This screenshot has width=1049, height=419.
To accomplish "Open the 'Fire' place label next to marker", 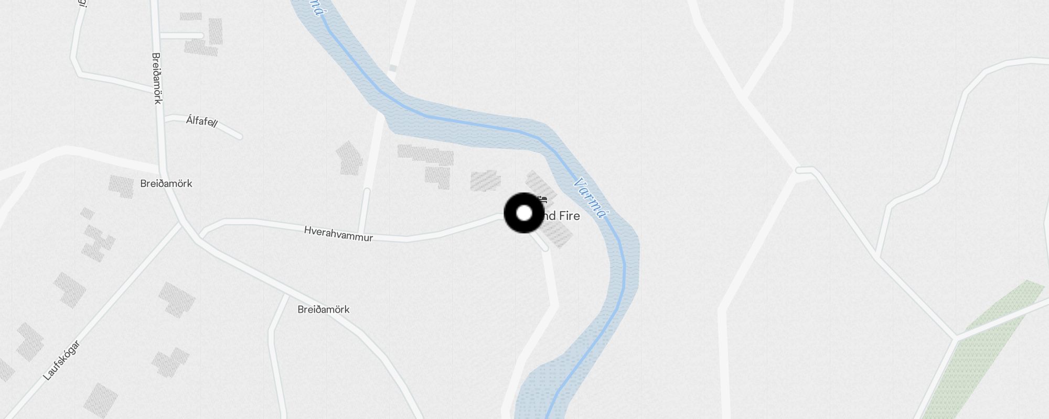I will tap(569, 216).
